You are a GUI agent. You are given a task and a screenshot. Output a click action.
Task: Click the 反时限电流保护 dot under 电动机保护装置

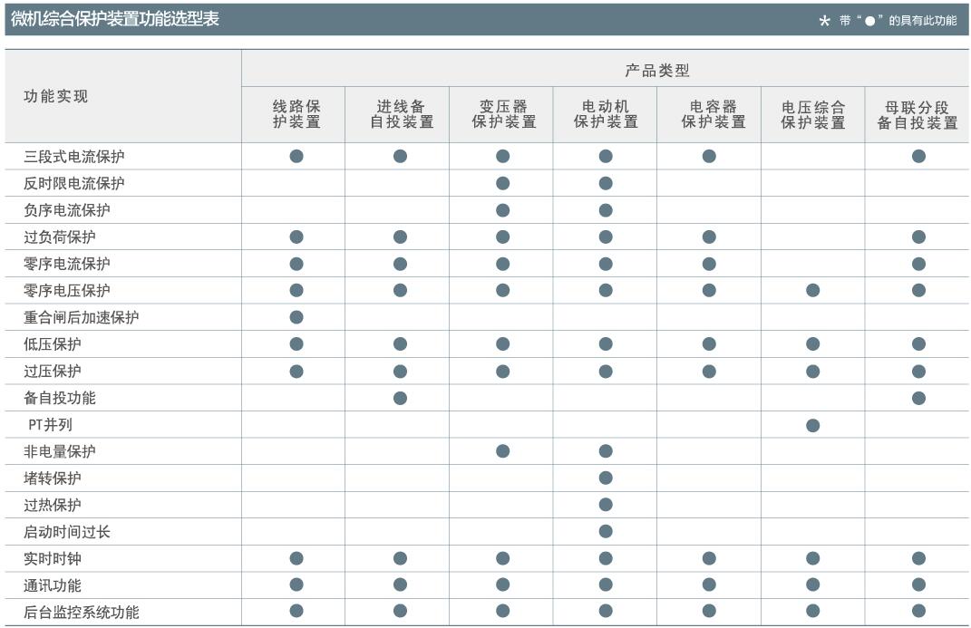(606, 183)
